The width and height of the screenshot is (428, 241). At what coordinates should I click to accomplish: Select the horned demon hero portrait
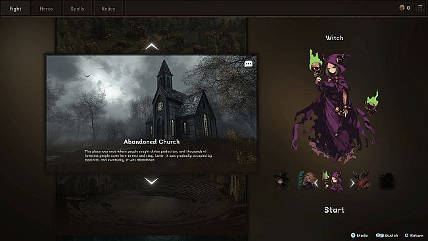[x=362, y=180]
